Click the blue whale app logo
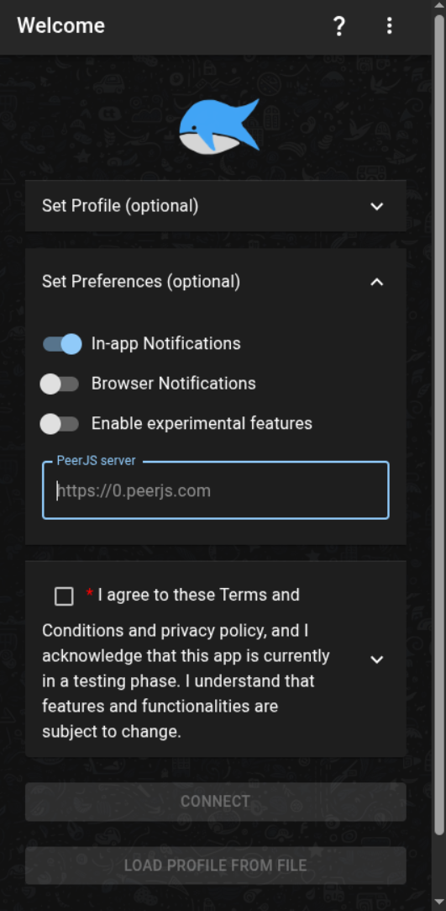 click(x=219, y=126)
